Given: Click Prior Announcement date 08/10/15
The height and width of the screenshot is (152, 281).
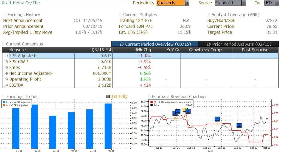Looking at the screenshot, I should click(93, 26).
